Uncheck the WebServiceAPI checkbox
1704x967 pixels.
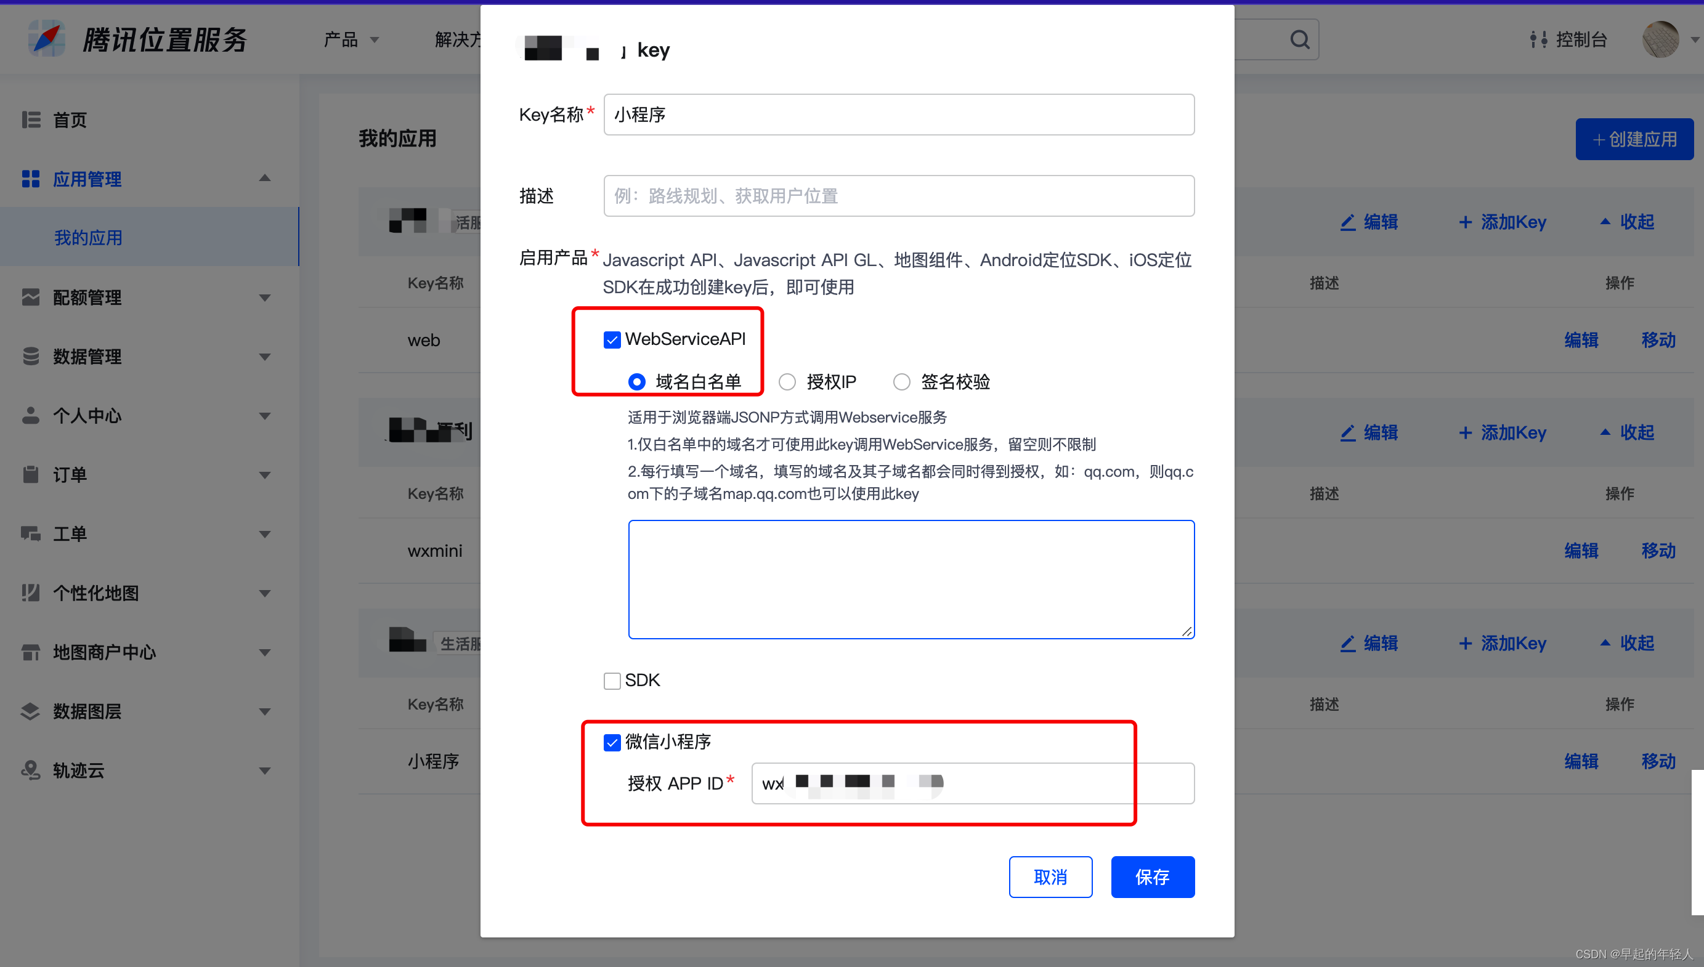pyautogui.click(x=612, y=339)
